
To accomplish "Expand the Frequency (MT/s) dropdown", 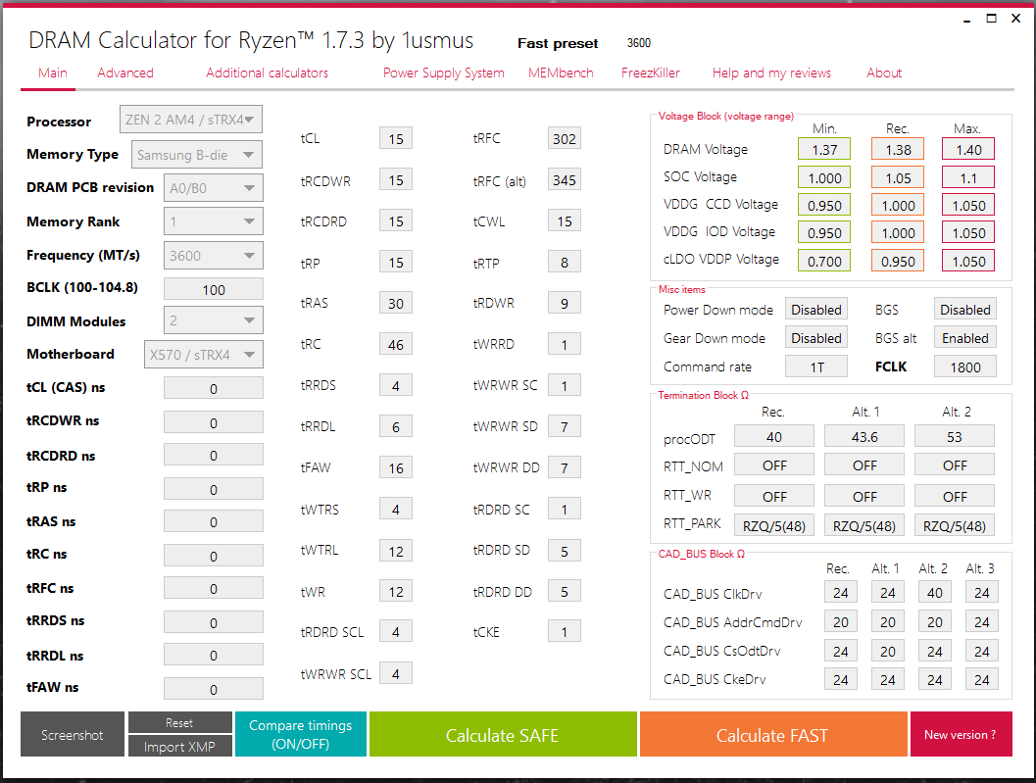I will click(214, 256).
